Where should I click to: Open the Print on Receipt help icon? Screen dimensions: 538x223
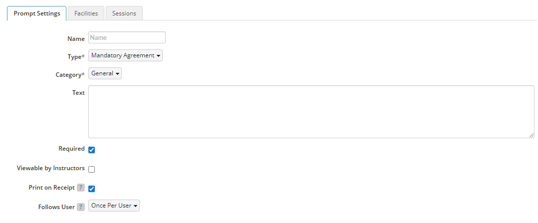coord(81,188)
